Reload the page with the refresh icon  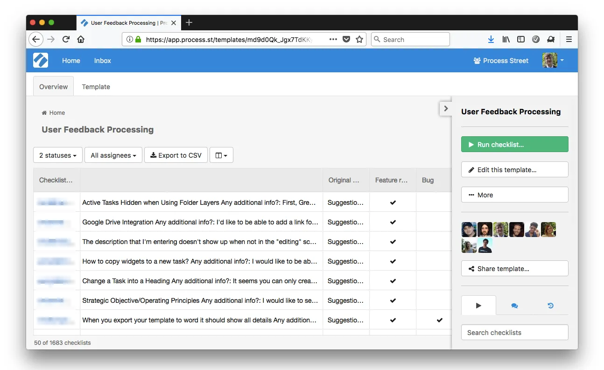pos(66,39)
